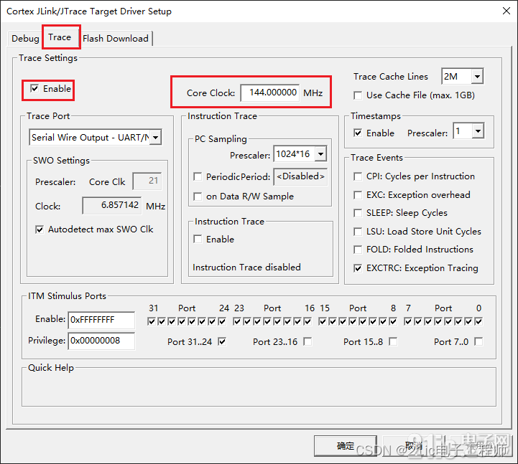Toggle Timestamps Enable checkbox
518x464 pixels.
358,133
